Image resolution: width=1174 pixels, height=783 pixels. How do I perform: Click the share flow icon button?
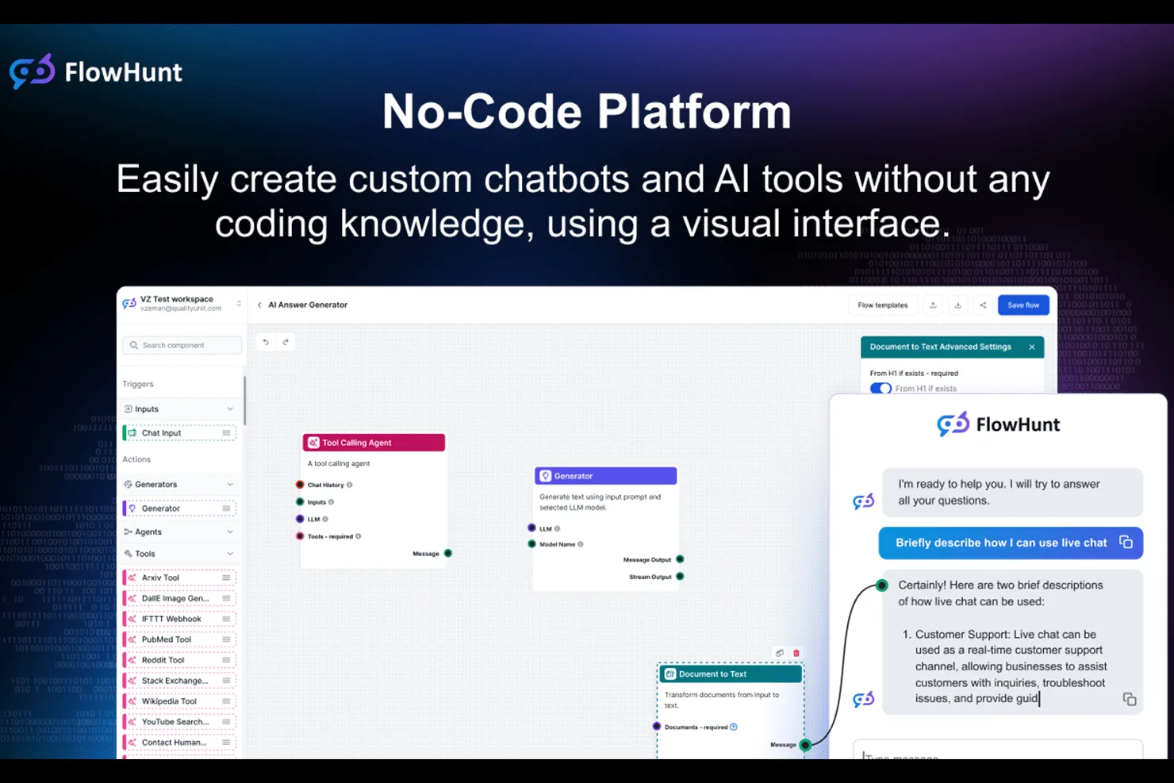[x=983, y=305]
